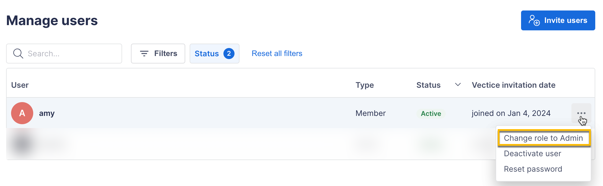
Task: Click the Active status badge for amy
Action: [x=431, y=113]
